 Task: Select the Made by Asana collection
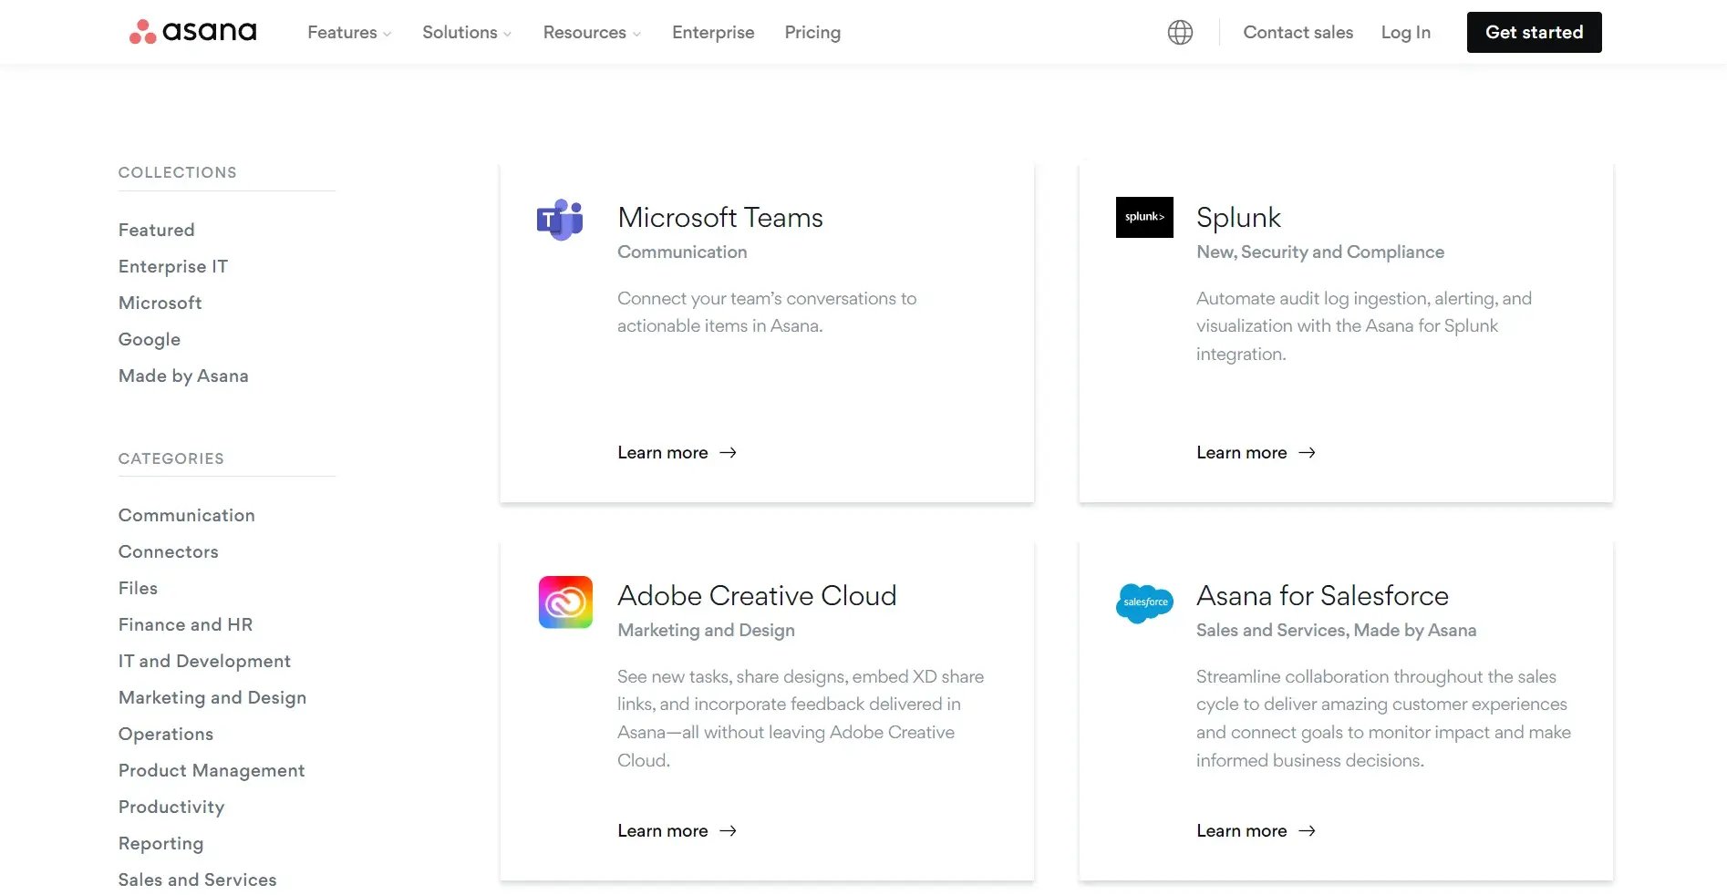point(183,375)
